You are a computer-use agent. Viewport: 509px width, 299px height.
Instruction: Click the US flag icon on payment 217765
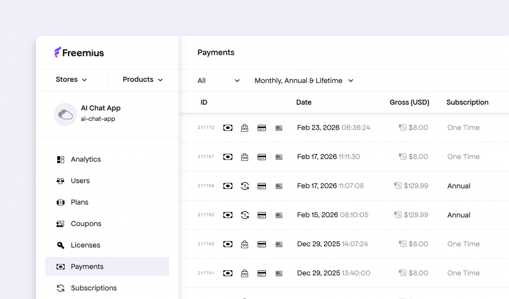coord(279,215)
